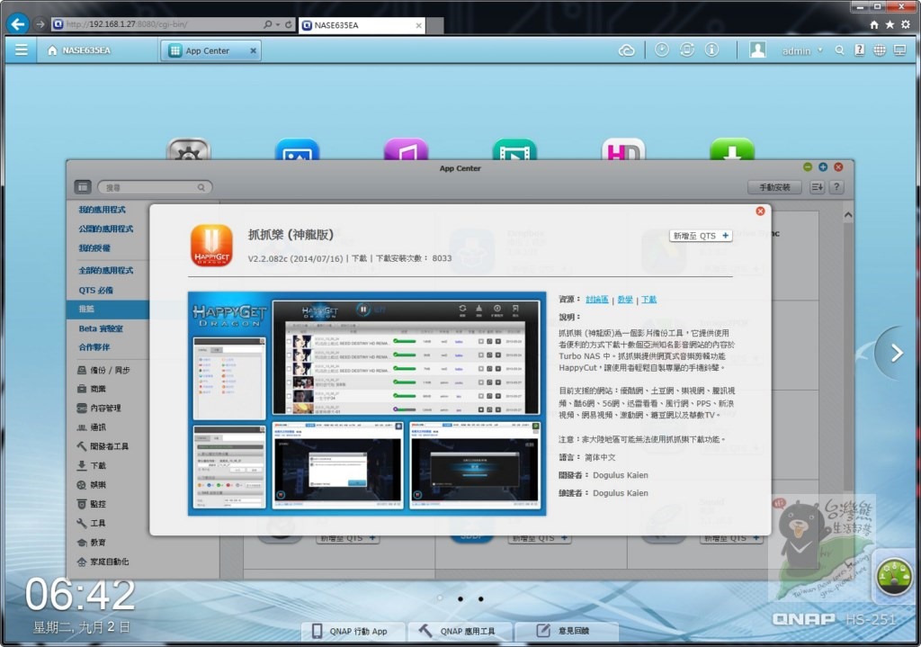The image size is (921, 647).
Task: Open the browser favorites star icon
Action: [x=890, y=24]
